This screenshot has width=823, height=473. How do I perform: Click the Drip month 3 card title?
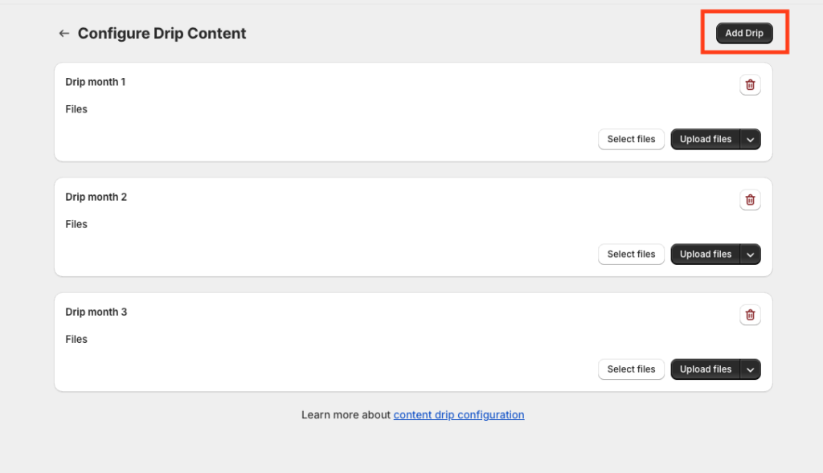96,312
